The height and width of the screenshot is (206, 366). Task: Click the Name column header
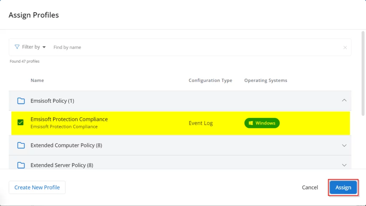[x=37, y=80]
